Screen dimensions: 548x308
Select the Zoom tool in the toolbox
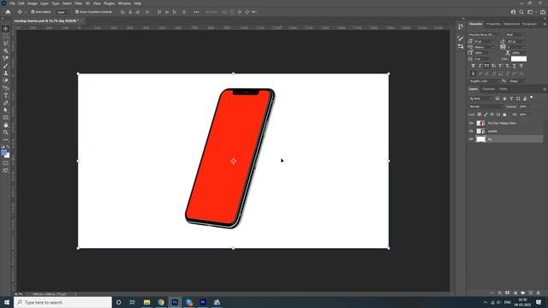coord(6,133)
